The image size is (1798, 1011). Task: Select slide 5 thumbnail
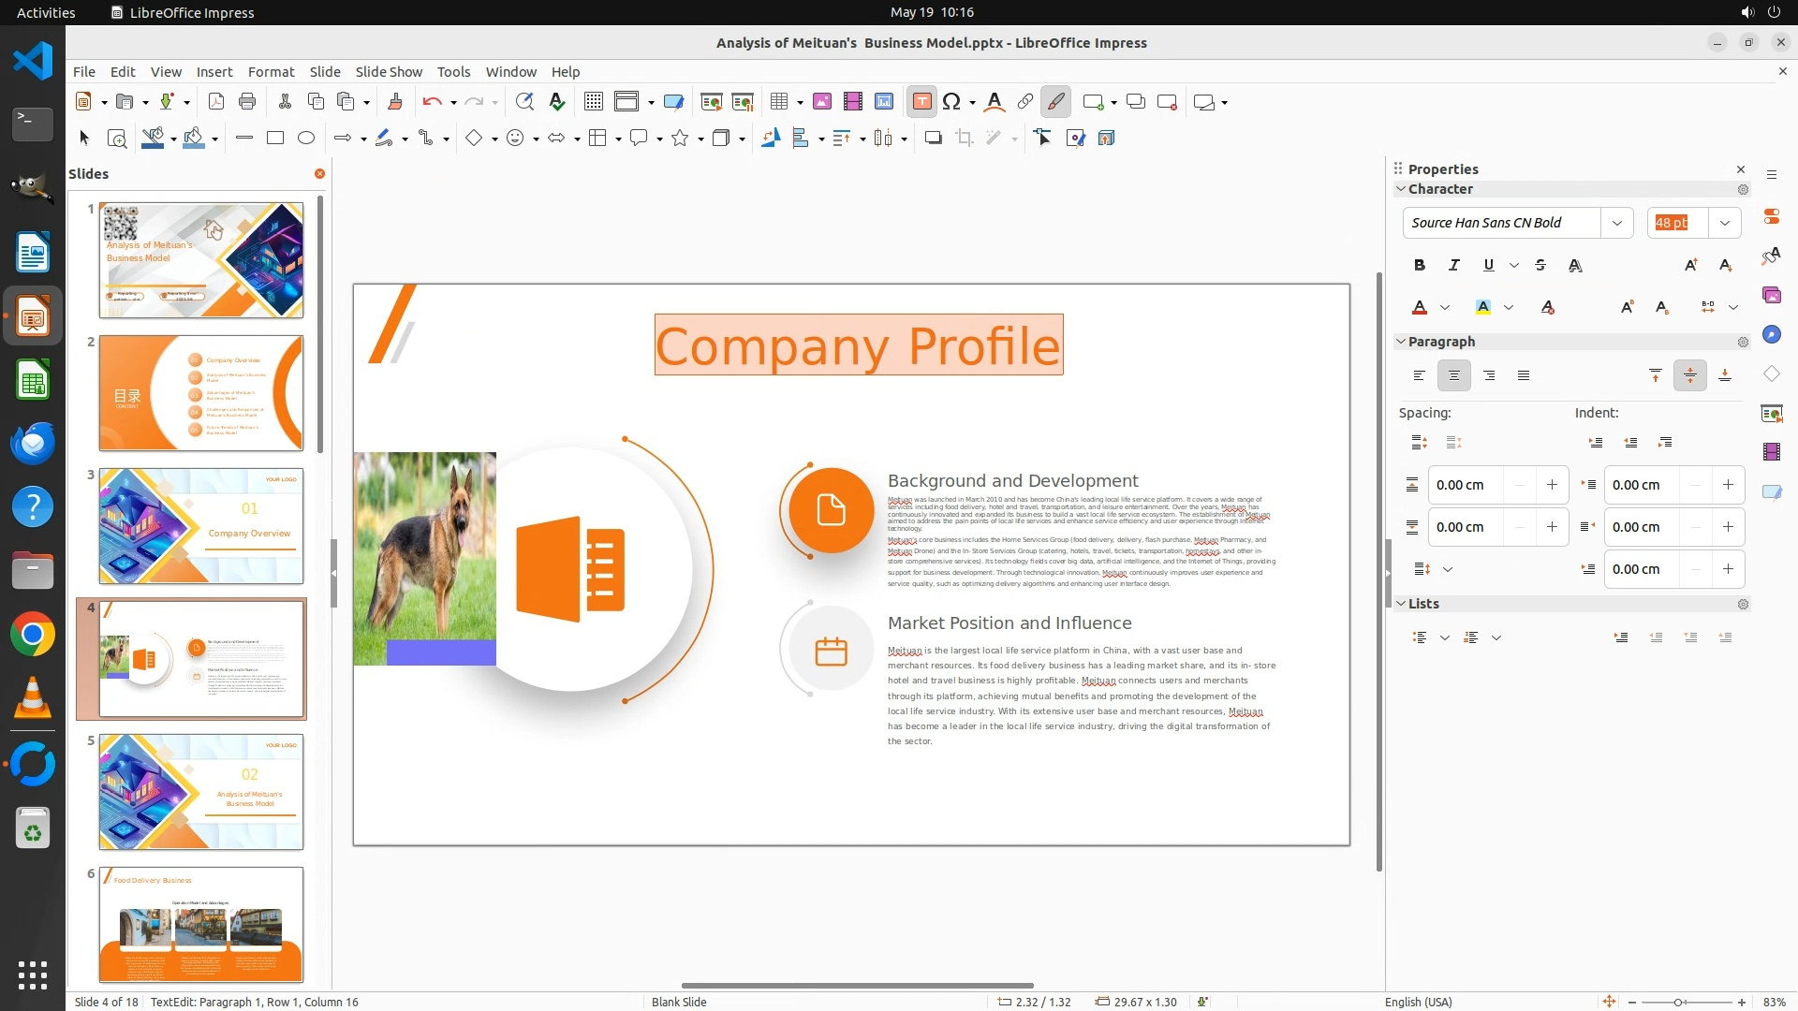[201, 792]
